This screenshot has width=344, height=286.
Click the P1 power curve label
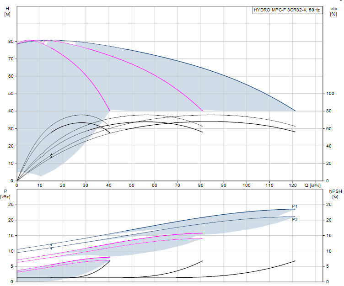point(295,207)
